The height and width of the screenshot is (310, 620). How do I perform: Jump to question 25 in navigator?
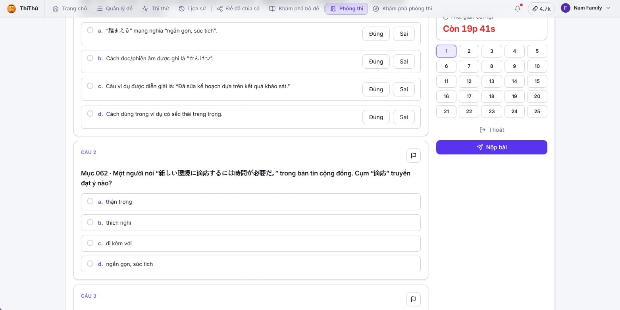537,112
